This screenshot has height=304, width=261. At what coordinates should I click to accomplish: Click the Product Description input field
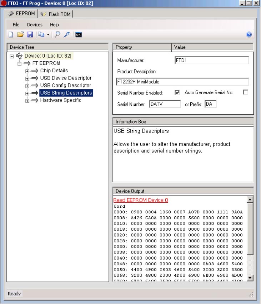click(x=182, y=82)
